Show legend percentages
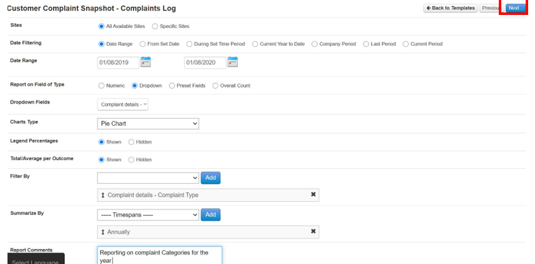This screenshot has width=535, height=264. pos(101,142)
